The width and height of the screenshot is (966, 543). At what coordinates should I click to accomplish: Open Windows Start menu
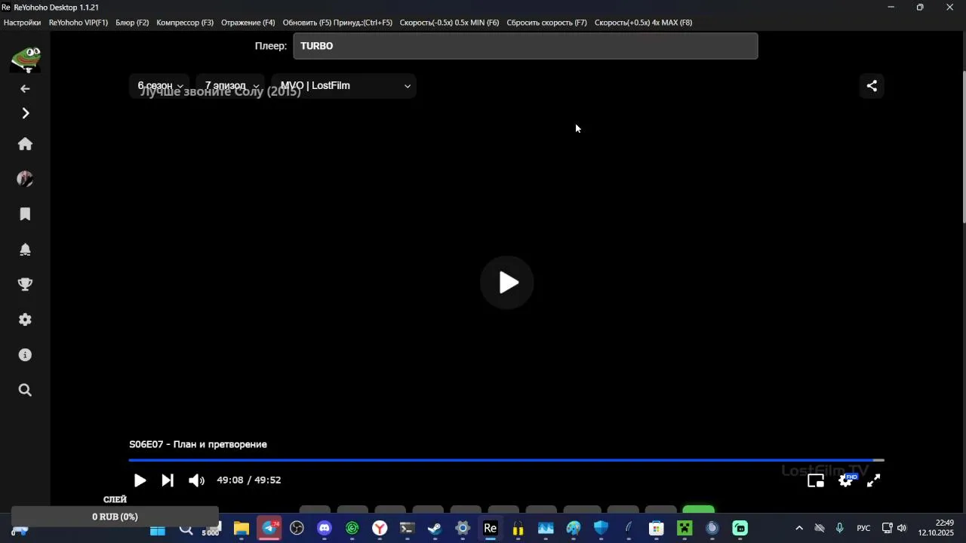coord(158,529)
